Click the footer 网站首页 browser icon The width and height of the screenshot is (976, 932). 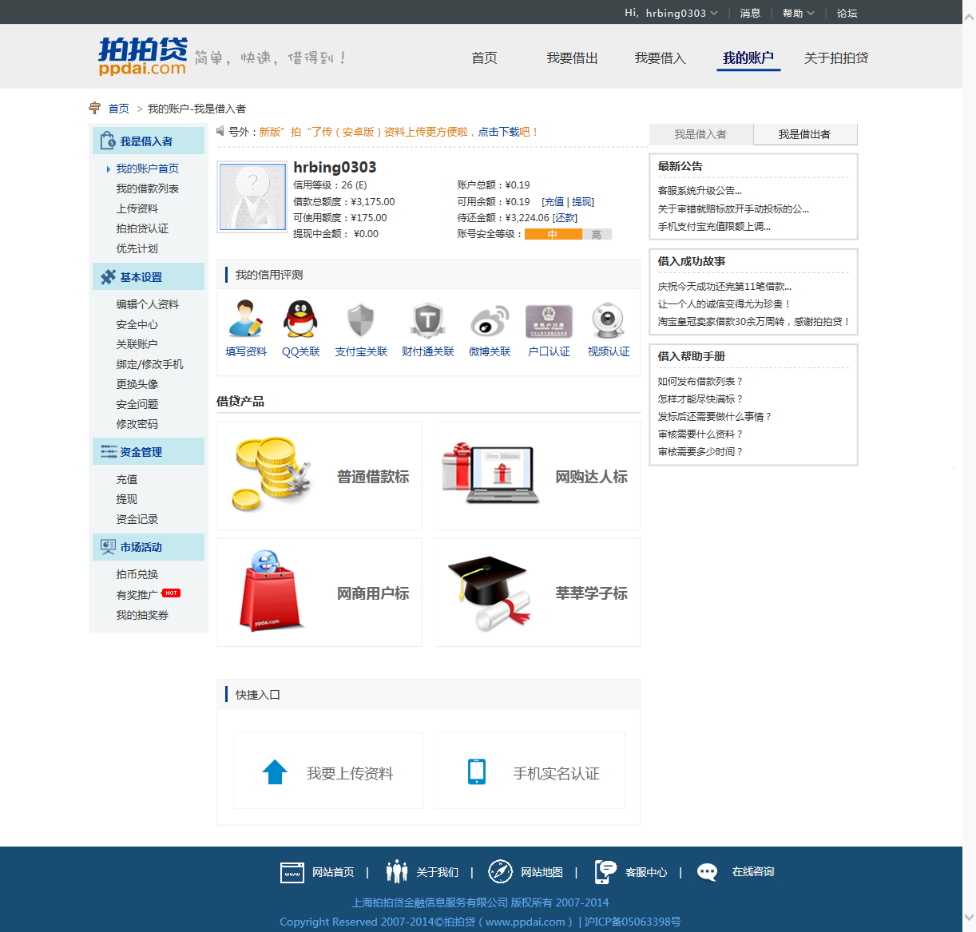click(292, 872)
